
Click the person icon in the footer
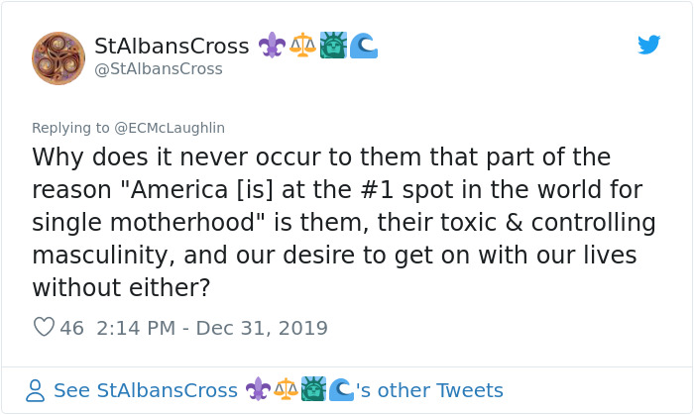pos(36,390)
